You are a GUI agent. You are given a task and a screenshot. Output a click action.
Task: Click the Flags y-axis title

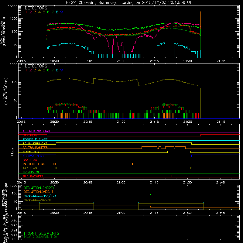click(12, 152)
